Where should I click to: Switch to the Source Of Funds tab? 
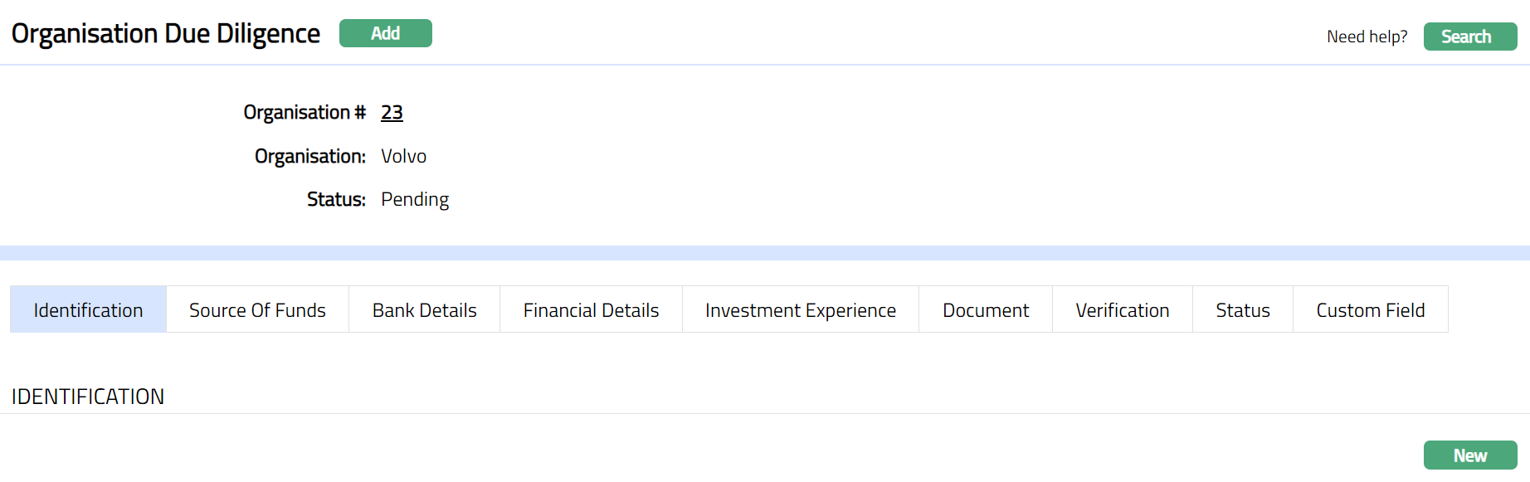click(257, 309)
